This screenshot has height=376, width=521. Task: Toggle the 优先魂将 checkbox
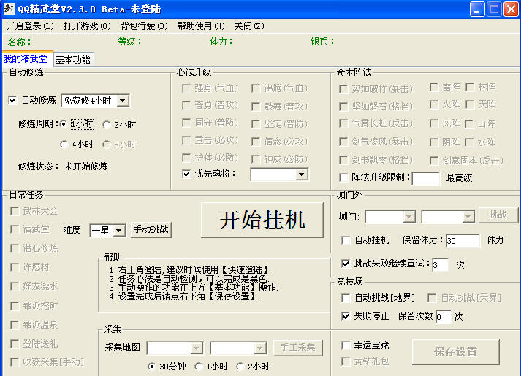click(187, 174)
